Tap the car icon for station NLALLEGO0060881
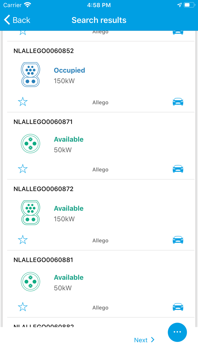Screen dimensions: 198x353 [178, 306]
